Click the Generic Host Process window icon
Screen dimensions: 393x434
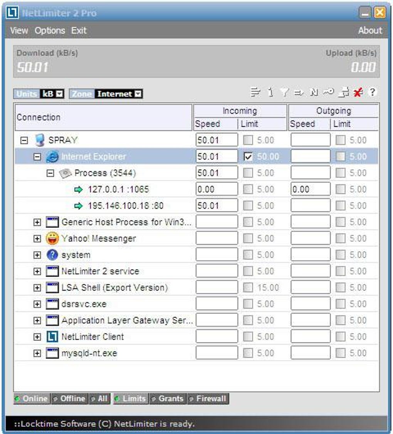(52, 222)
